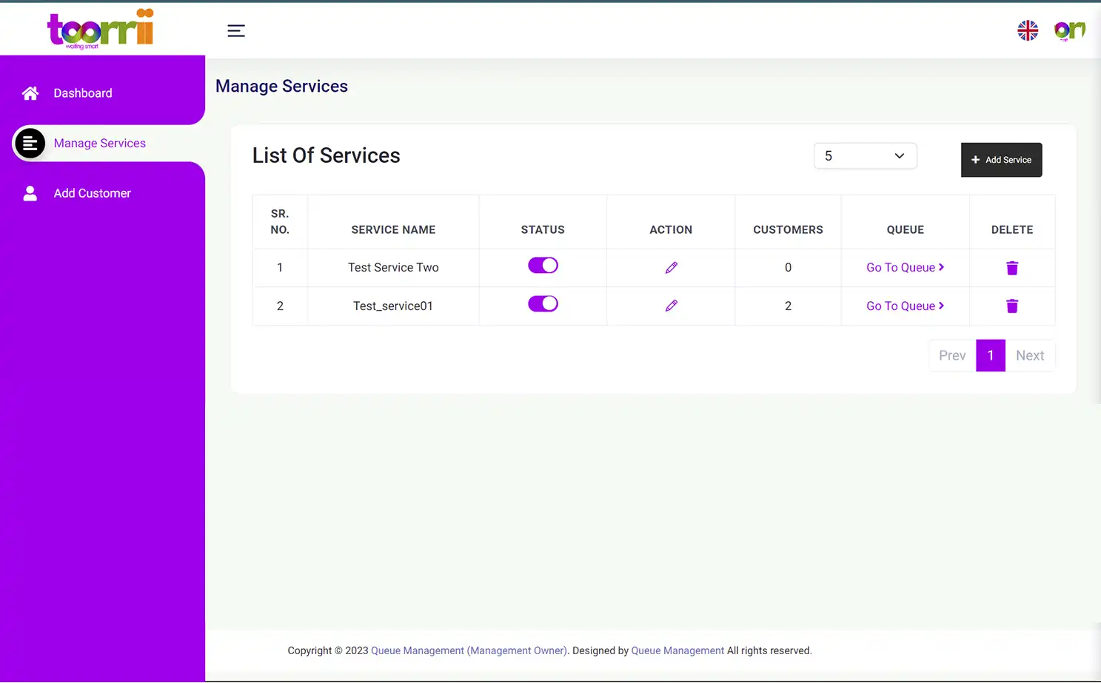This screenshot has width=1101, height=683.
Task: Select the Add Customer sidebar item
Action: [x=92, y=193]
